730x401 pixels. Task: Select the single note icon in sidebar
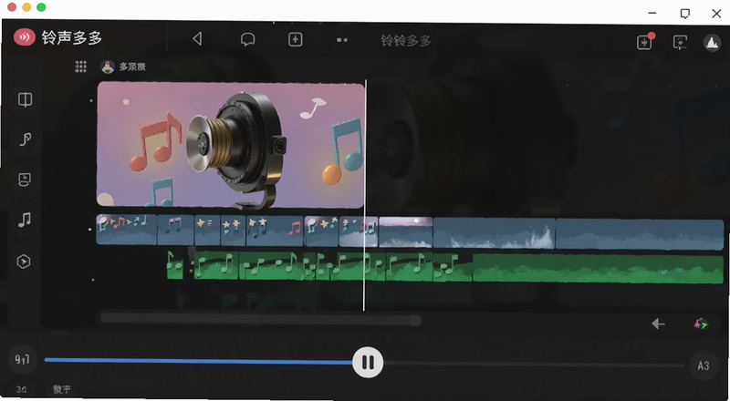26,139
